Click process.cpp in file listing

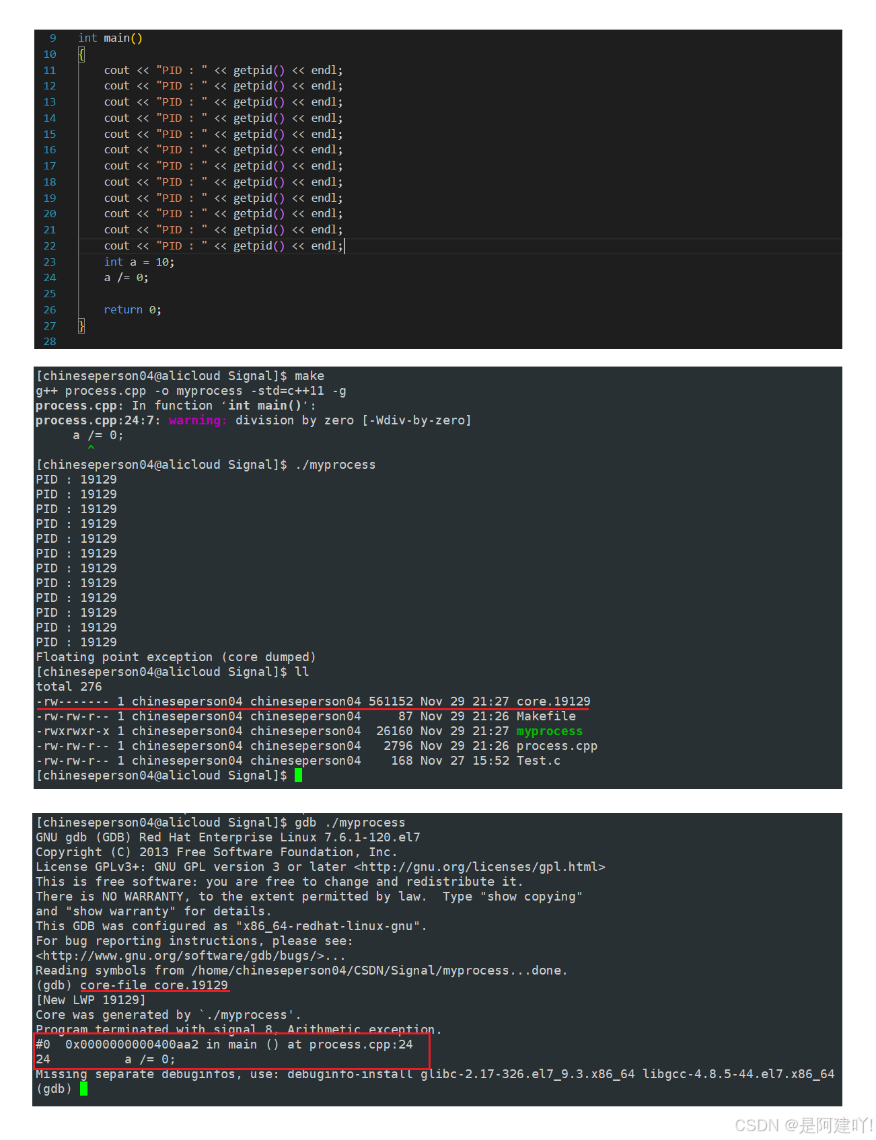point(556,746)
